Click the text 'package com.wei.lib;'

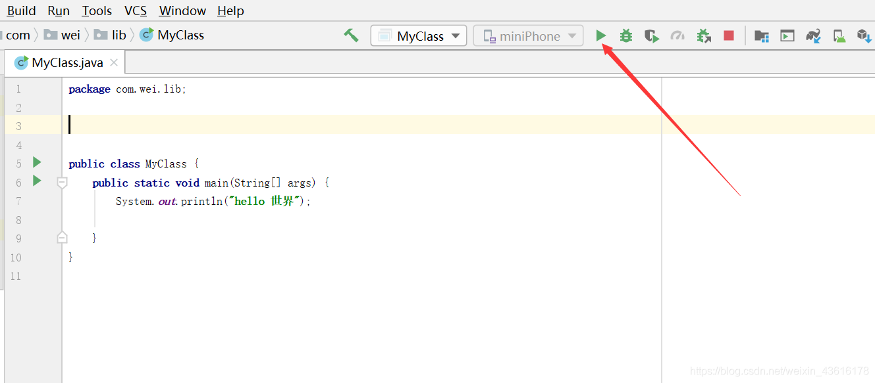click(128, 89)
